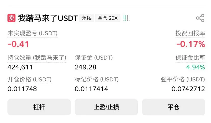211x123 pixels.
Task: Tap the red 卖 sell badge
Action: (11, 18)
